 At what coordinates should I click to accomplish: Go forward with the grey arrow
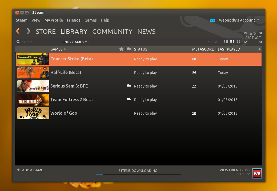[x=29, y=31]
